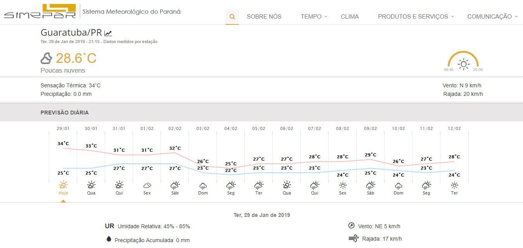The image size is (523, 248).
Task: Open the CLIMA menu item
Action: pos(350,17)
